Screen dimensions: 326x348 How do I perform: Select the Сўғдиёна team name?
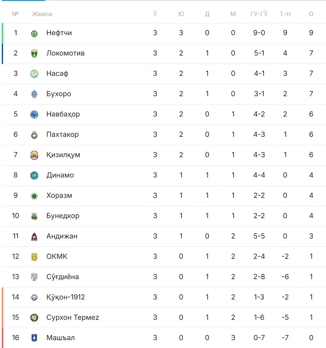(x=62, y=277)
